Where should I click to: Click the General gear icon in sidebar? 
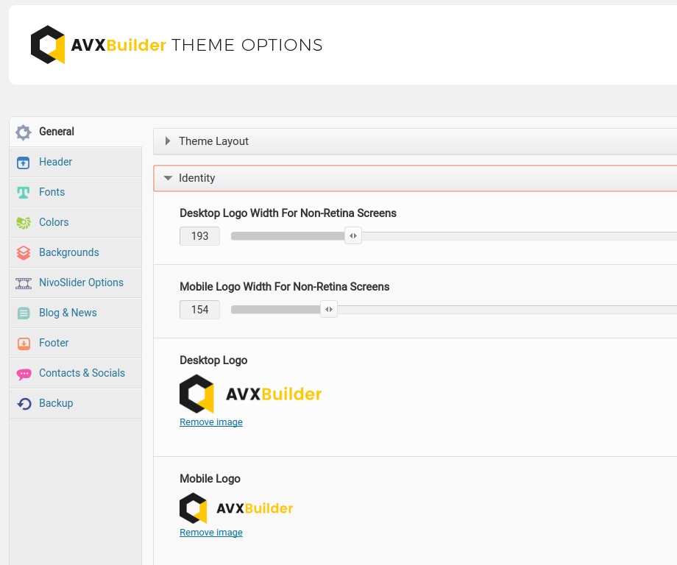click(24, 132)
